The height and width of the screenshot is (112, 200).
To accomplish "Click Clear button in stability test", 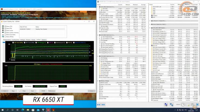I will pyautogui.click(x=24, y=91).
